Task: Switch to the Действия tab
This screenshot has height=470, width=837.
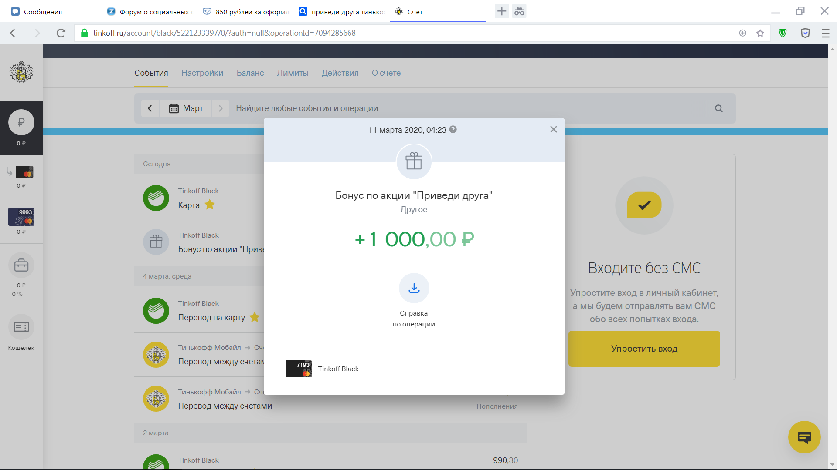Action: [x=340, y=73]
